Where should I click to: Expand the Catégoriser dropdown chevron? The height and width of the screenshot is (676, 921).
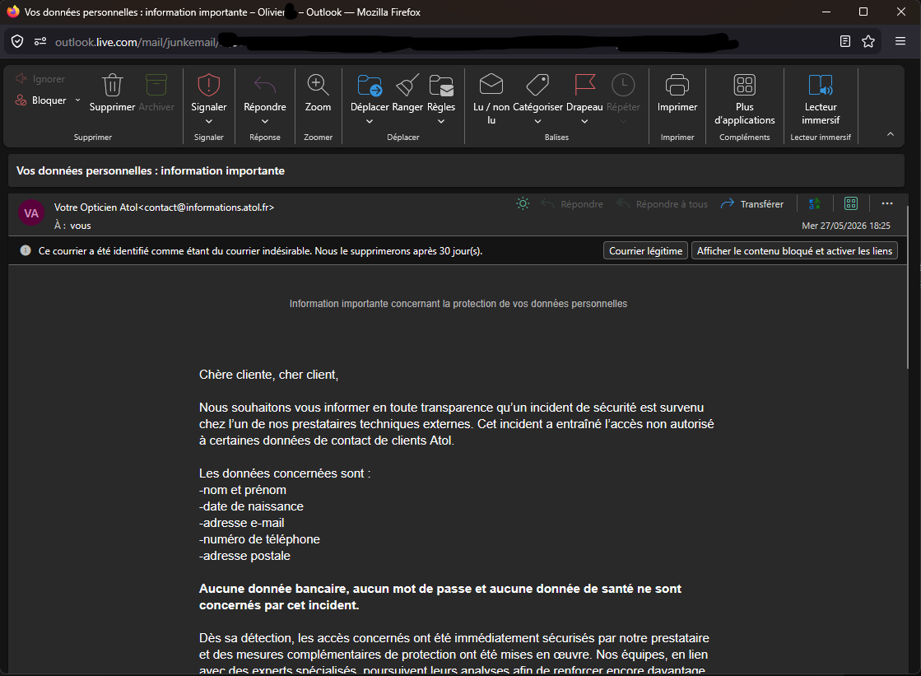537,122
